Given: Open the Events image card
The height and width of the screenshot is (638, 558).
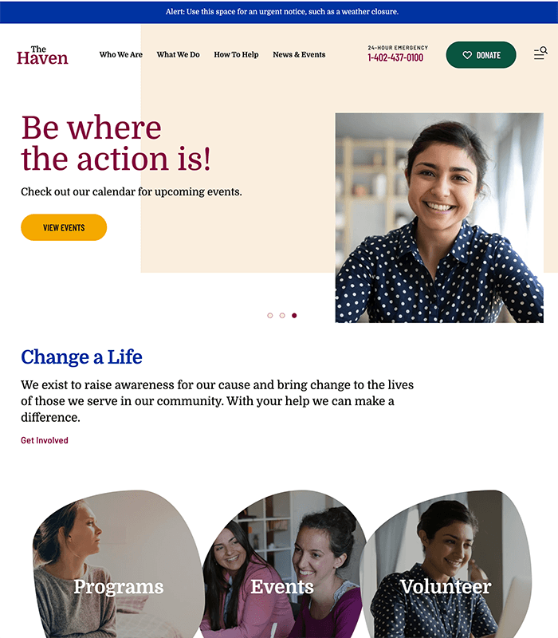Looking at the screenshot, I should pyautogui.click(x=283, y=564).
